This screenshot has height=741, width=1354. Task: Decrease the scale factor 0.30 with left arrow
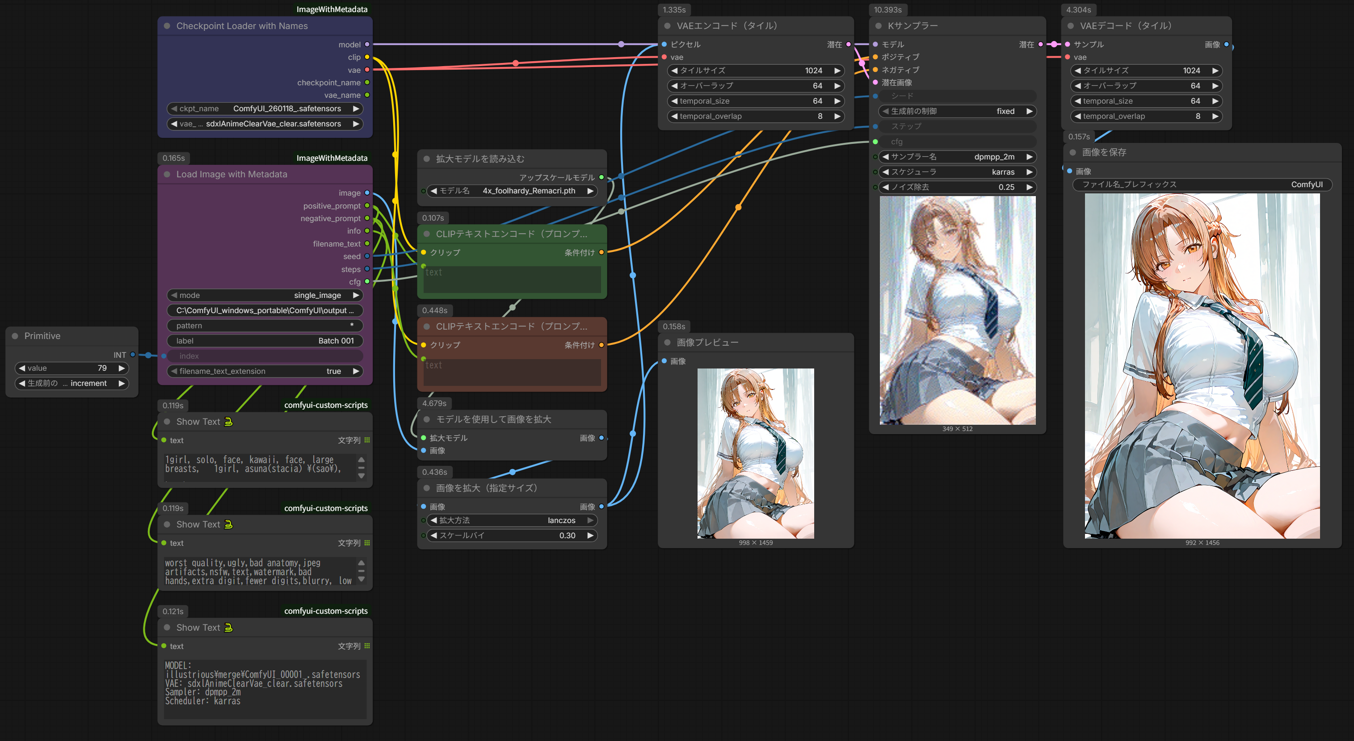tap(433, 536)
